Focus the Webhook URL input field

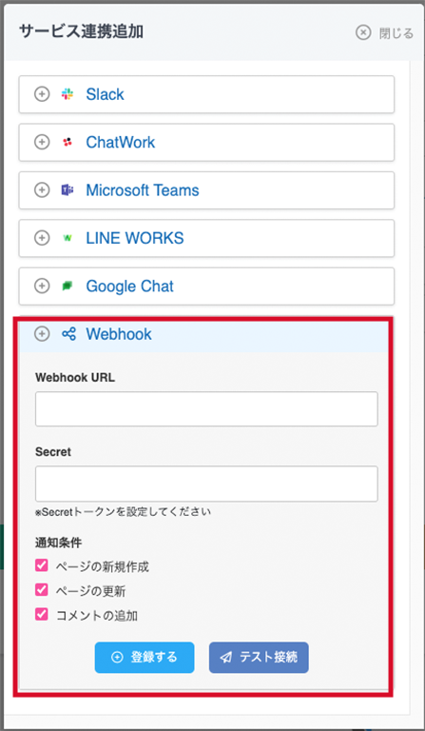pyautogui.click(x=206, y=409)
